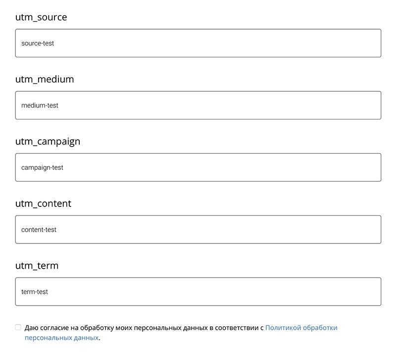Focus the utm_campaign input field

tap(198, 167)
